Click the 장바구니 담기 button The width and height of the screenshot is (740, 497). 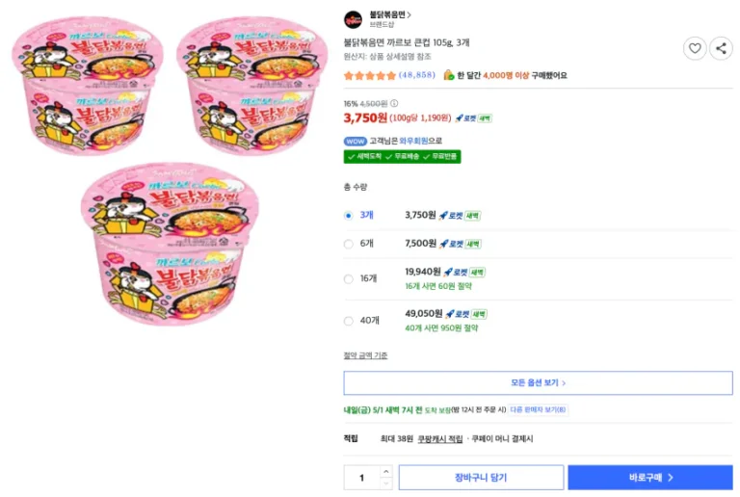click(481, 478)
